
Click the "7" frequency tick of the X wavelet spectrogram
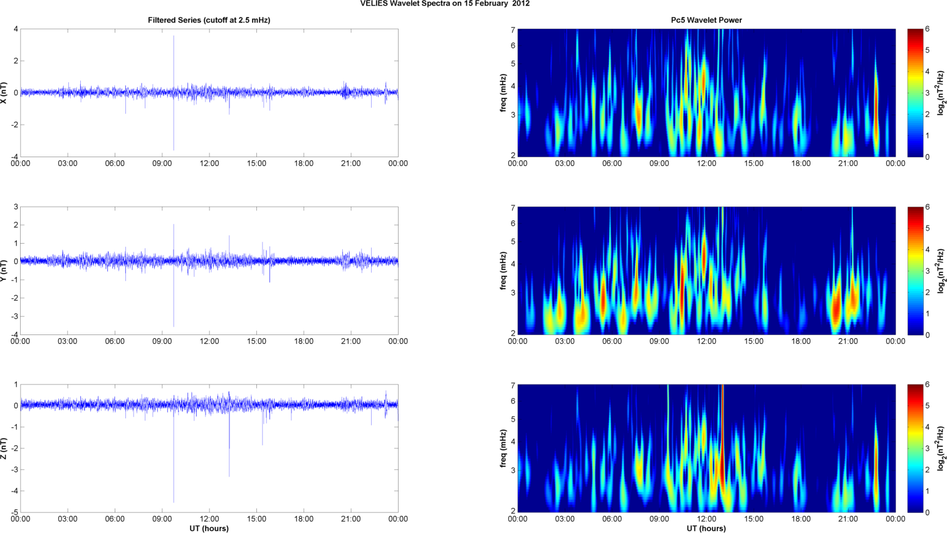pos(513,29)
